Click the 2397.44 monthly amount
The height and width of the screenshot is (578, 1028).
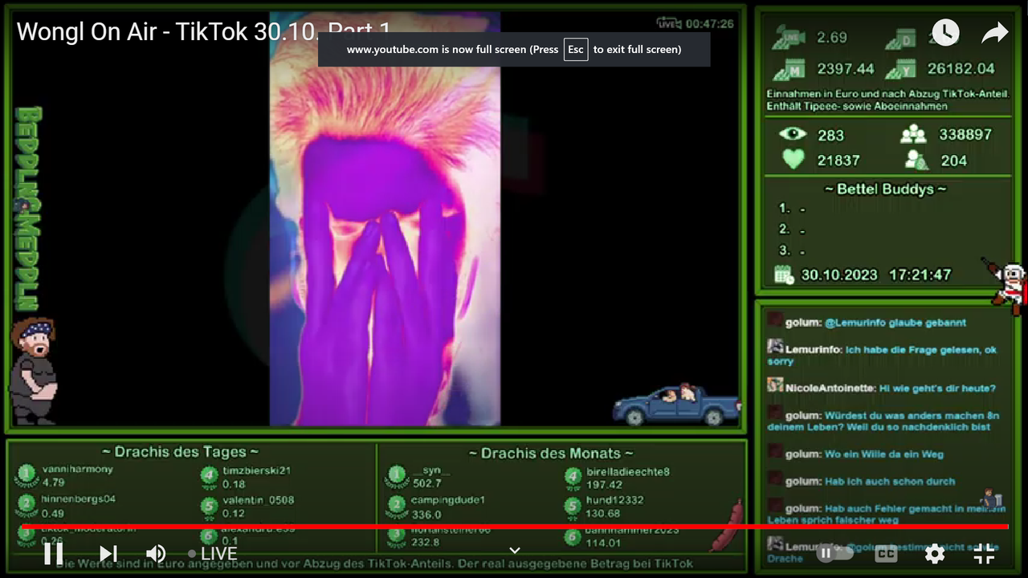coord(846,69)
